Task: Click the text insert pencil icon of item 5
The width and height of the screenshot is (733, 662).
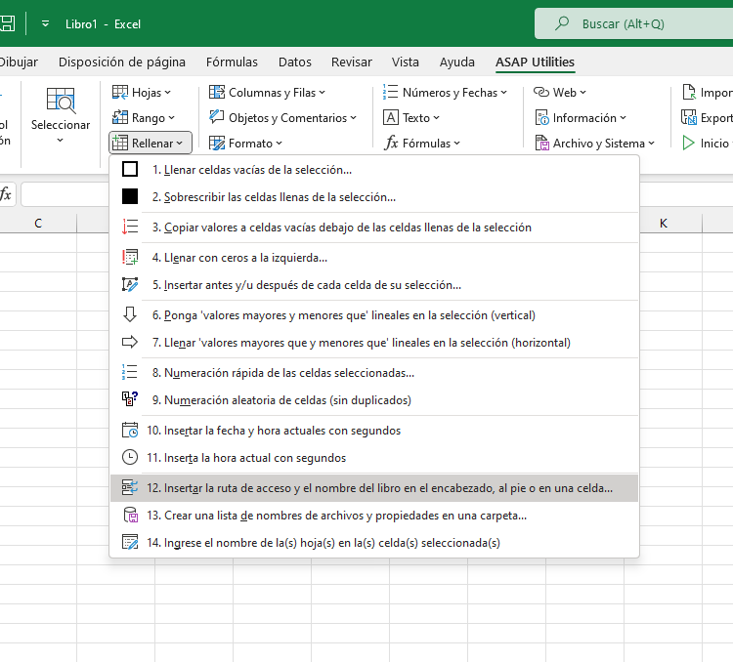Action: (x=130, y=284)
